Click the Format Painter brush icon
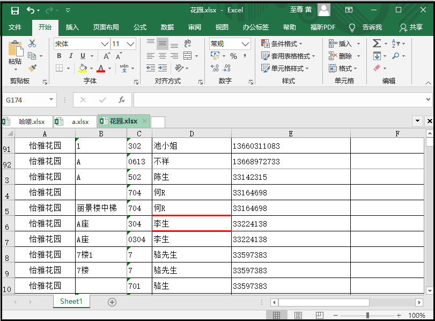This screenshot has height=321, width=435. (x=32, y=68)
